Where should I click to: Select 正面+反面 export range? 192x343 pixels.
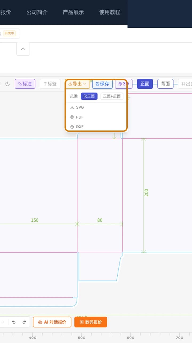click(112, 96)
